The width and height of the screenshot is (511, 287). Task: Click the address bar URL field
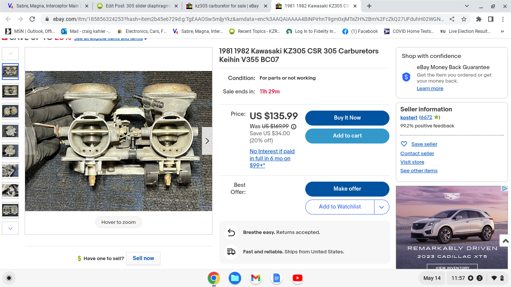coord(247,19)
